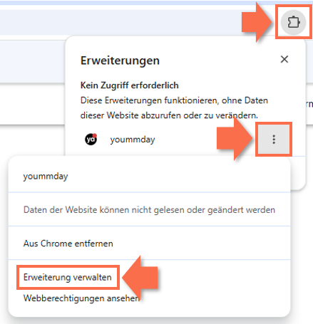Click greyed 'Daten der Website können nicht' item
313x324 pixels.
(x=149, y=210)
